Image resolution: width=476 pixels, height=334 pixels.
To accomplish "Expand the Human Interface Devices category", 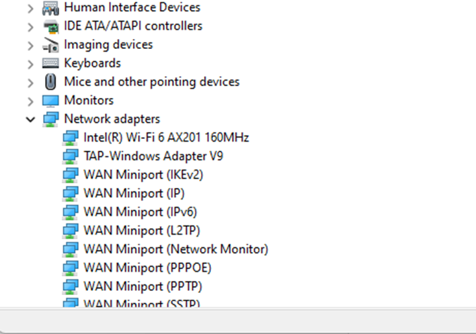I will pos(30,9).
